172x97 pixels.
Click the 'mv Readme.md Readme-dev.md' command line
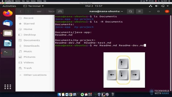pos(119,46)
